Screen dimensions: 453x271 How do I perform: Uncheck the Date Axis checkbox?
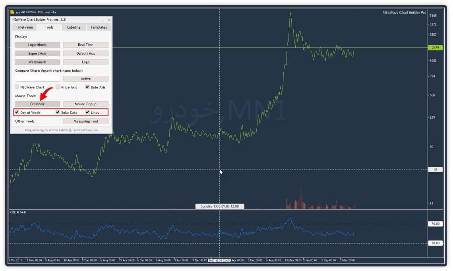coord(87,87)
